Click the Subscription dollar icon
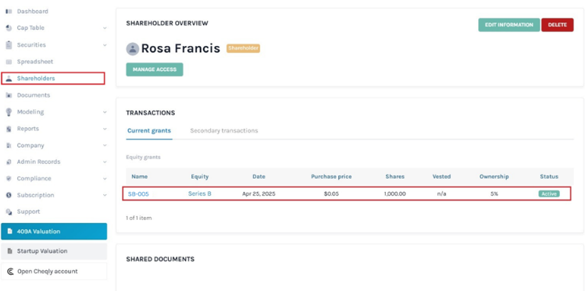The image size is (585, 291). pyautogui.click(x=9, y=195)
